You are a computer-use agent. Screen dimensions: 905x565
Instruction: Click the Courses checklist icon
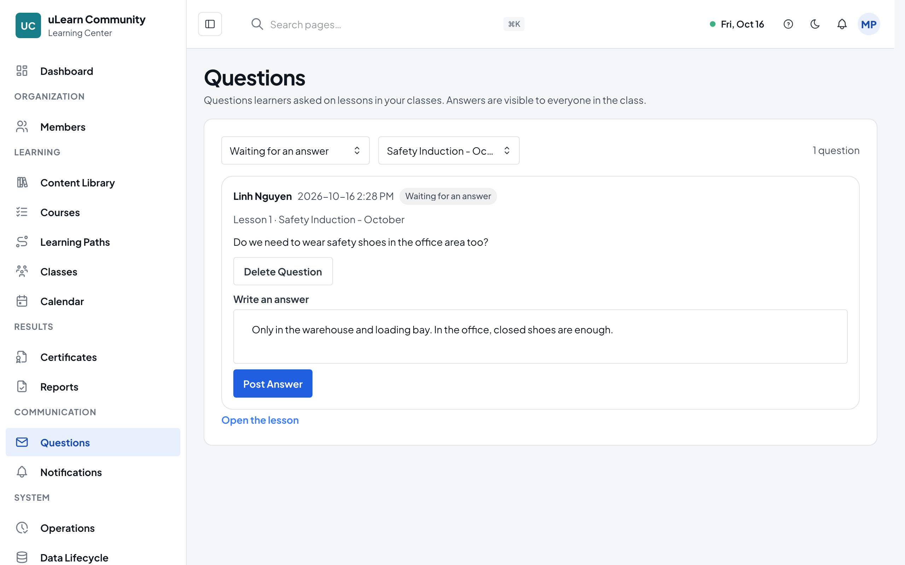[x=22, y=212]
